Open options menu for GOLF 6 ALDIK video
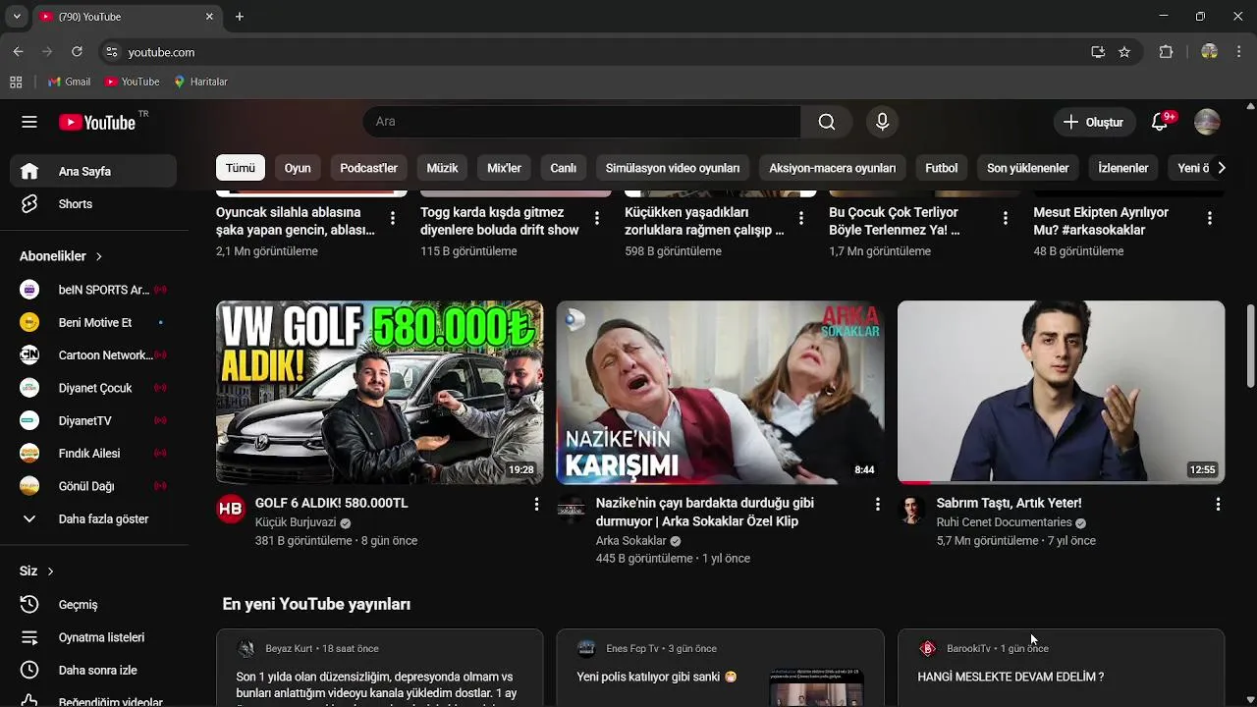 [536, 504]
